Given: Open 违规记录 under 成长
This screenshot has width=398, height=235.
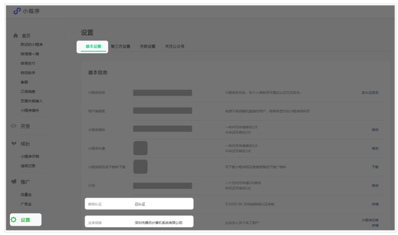Looking at the screenshot, I should tap(28, 166).
